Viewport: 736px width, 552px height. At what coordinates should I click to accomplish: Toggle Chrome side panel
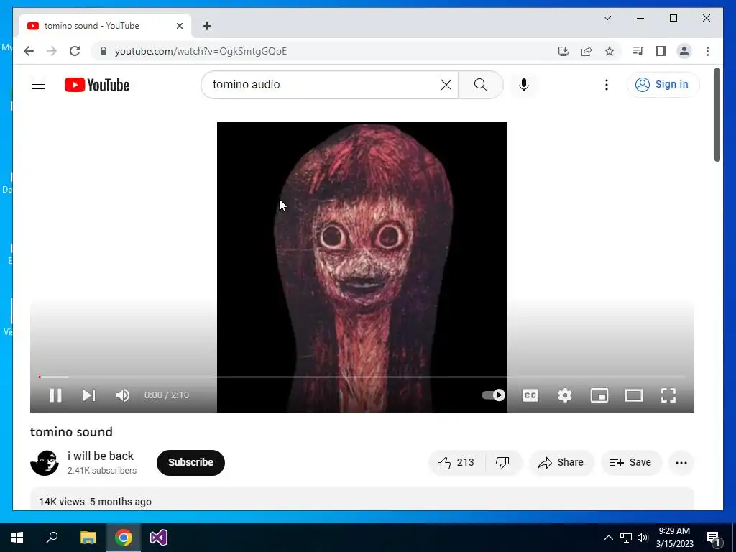pos(661,51)
